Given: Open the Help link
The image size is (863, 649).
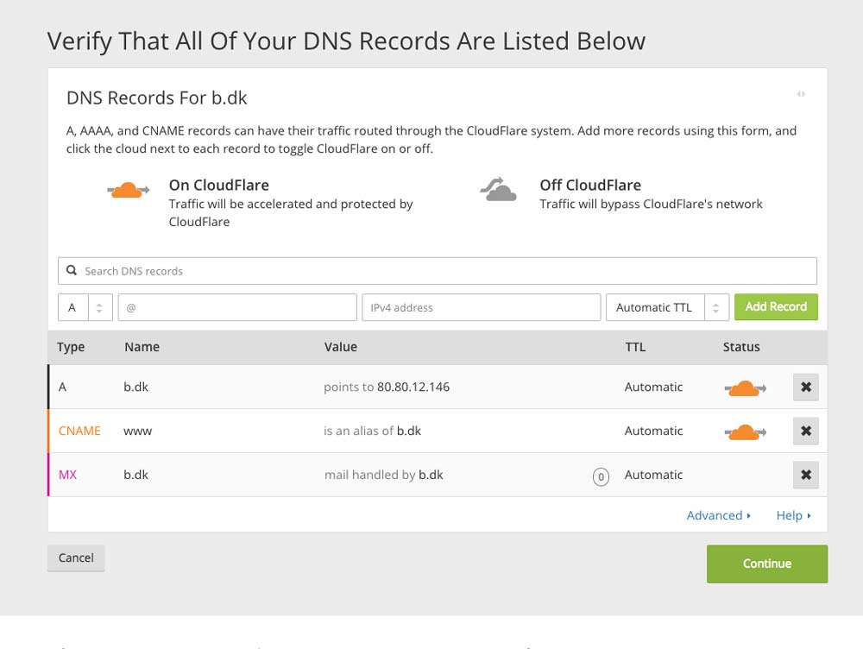Looking at the screenshot, I should click(793, 515).
